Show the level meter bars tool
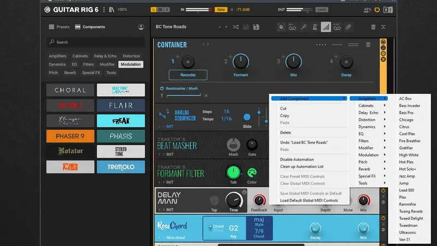437x246 pixels. click(326, 27)
